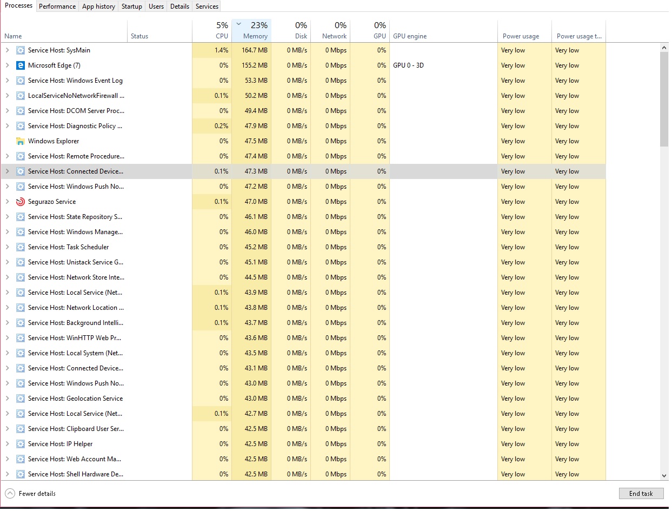Click the Service Host: IP Helper gear icon

click(20, 444)
